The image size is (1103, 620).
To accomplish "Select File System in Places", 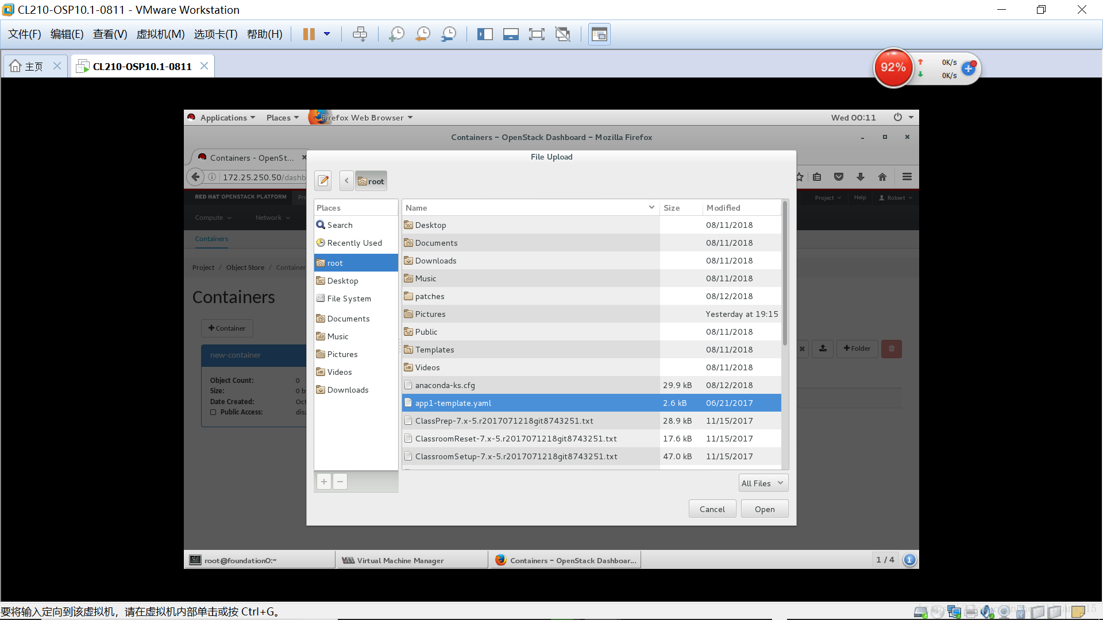I will (349, 299).
